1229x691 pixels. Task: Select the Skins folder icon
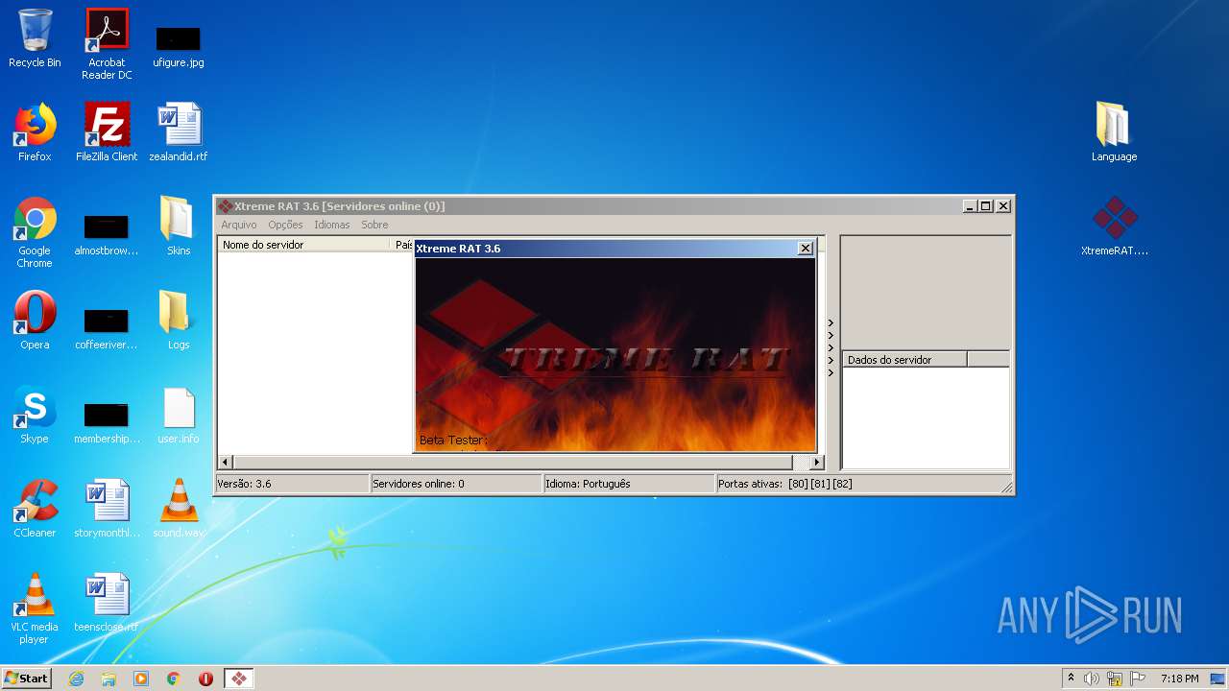coord(179,226)
